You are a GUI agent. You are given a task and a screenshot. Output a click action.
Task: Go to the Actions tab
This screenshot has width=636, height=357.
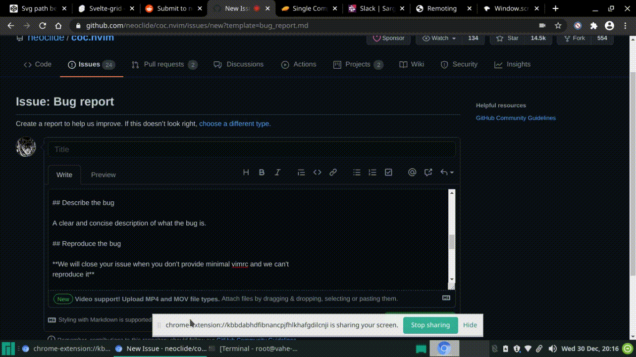pyautogui.click(x=299, y=64)
